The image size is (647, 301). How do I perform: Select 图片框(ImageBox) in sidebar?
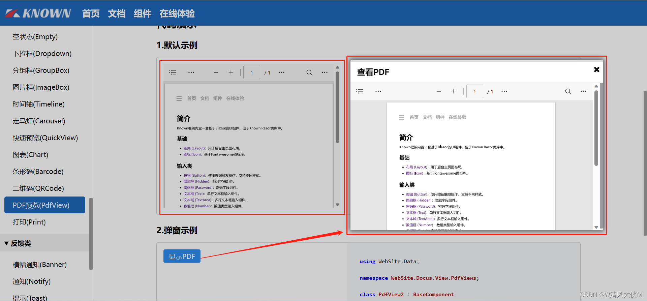[41, 87]
